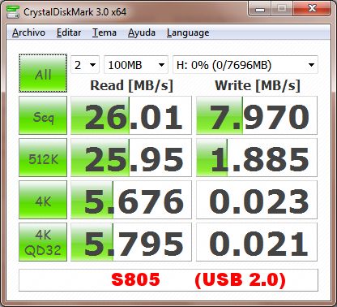The image size is (337, 307).
Task: Start the Seq sequential test
Action: tap(43, 115)
